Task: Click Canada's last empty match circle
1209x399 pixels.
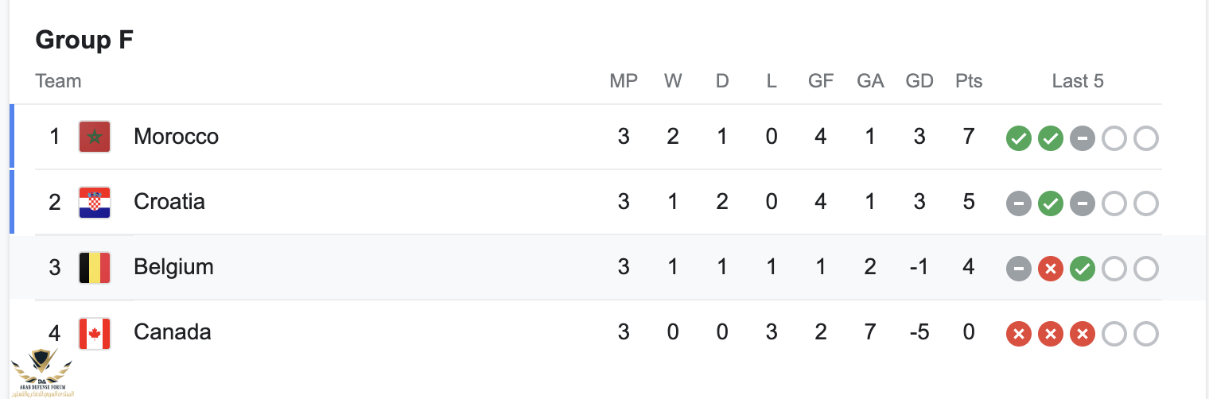Action: 1145,335
